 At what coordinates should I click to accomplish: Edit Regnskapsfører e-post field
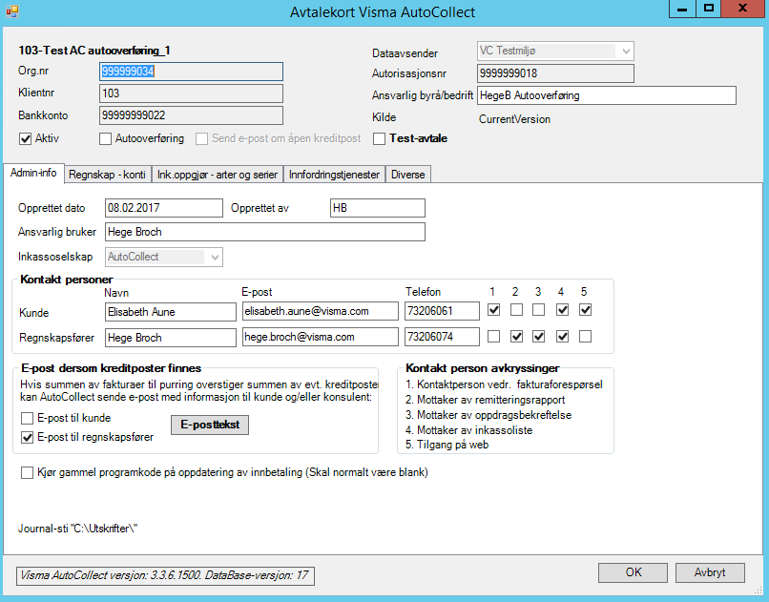[x=321, y=337]
